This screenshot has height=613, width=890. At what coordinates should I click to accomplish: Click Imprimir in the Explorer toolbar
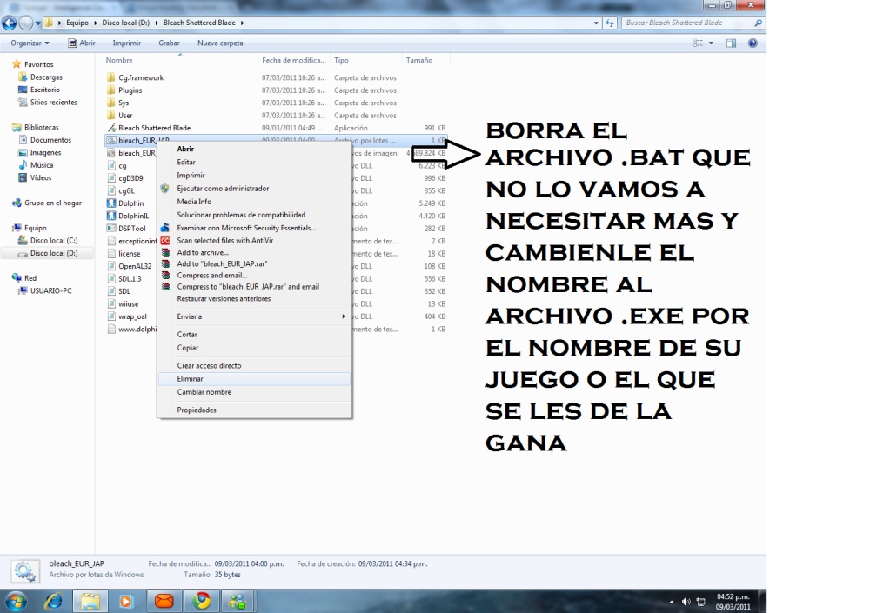click(126, 43)
